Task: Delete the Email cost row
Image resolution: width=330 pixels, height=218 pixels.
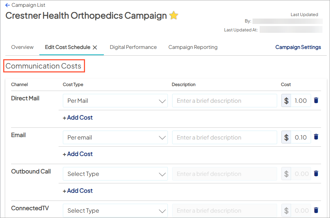Action: coord(316,137)
